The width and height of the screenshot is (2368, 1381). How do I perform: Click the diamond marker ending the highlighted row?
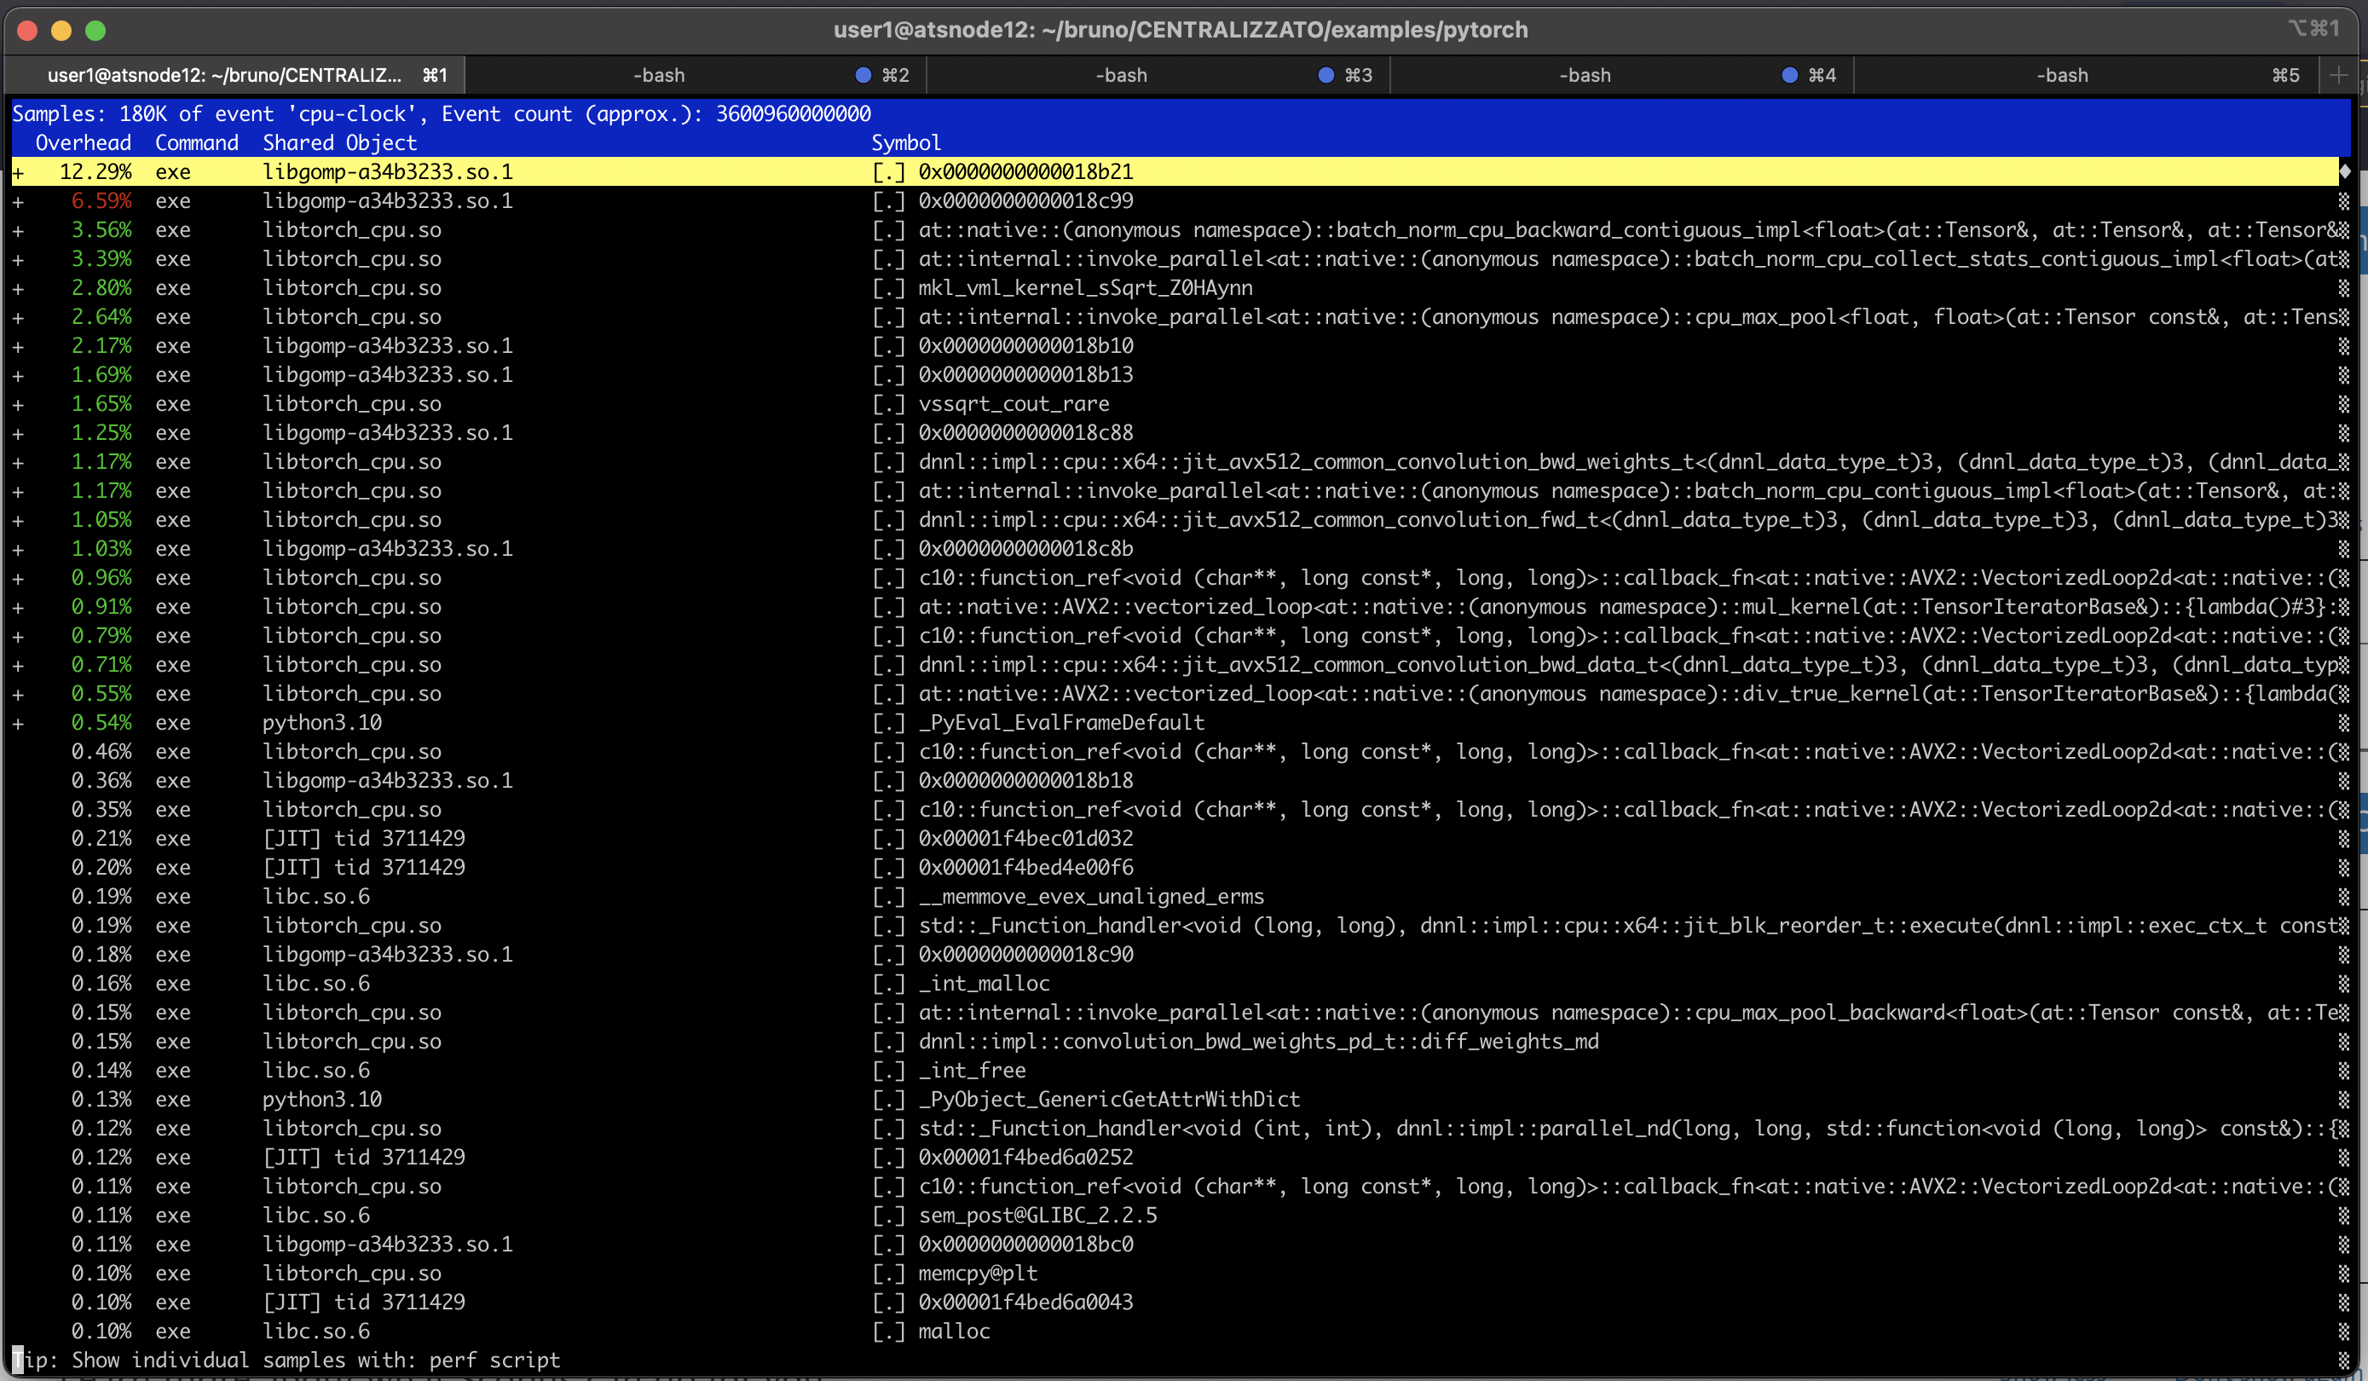click(2346, 171)
